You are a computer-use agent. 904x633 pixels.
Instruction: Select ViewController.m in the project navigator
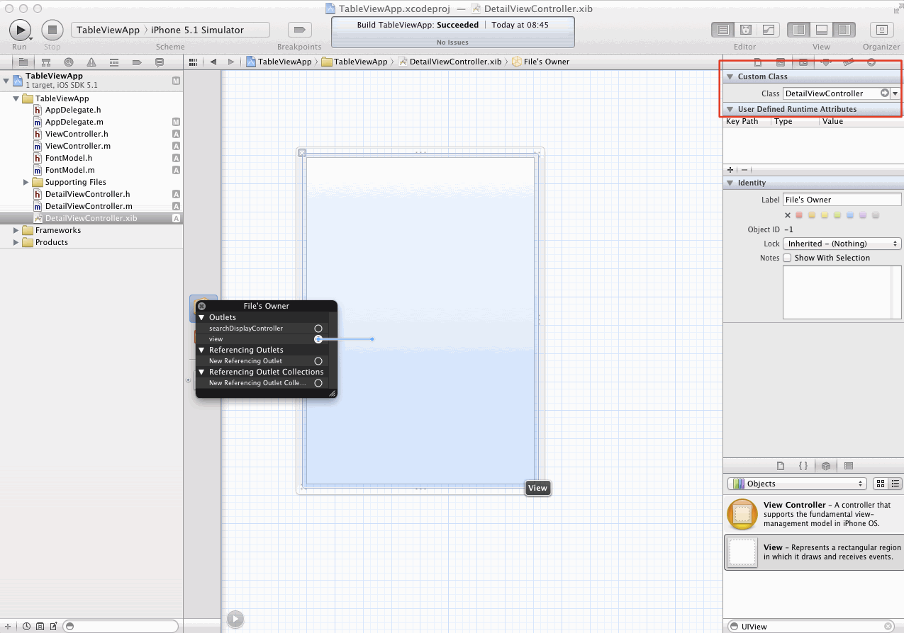(x=77, y=146)
